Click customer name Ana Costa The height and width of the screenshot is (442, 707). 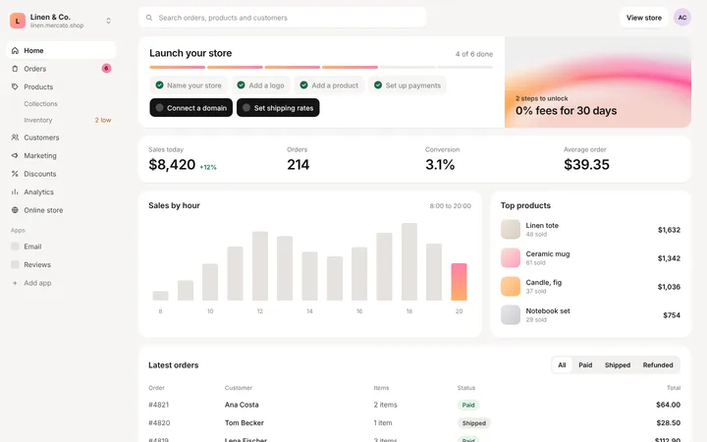[242, 405]
